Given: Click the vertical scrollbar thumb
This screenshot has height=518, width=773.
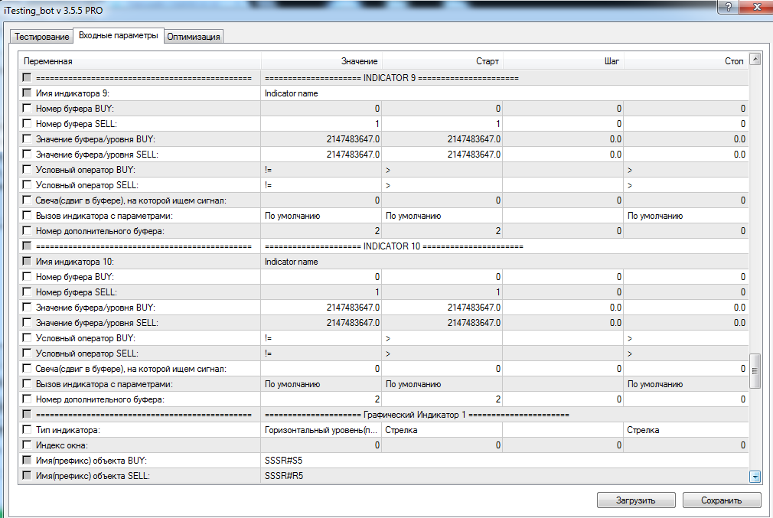Looking at the screenshot, I should (x=755, y=372).
